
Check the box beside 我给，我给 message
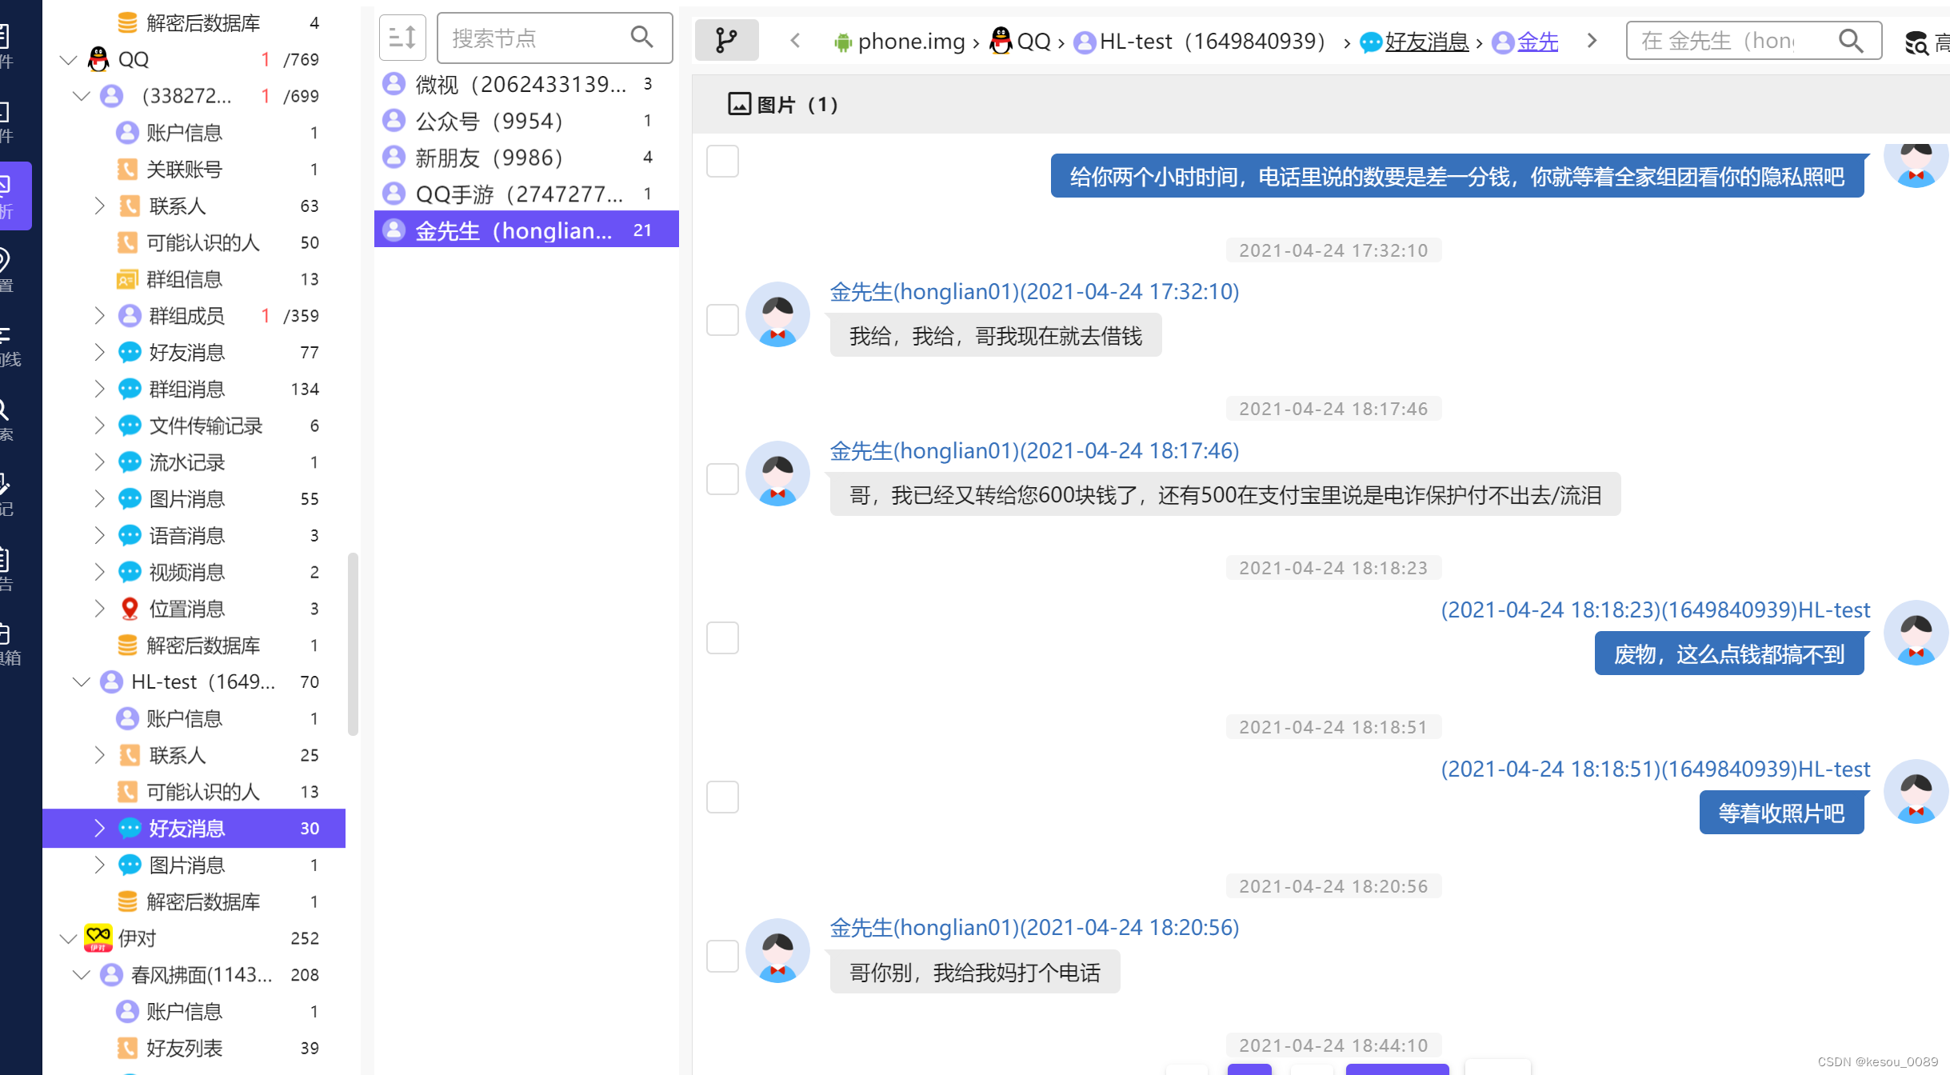click(x=721, y=320)
